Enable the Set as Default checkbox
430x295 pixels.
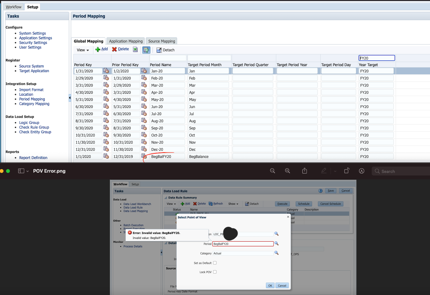click(215, 263)
